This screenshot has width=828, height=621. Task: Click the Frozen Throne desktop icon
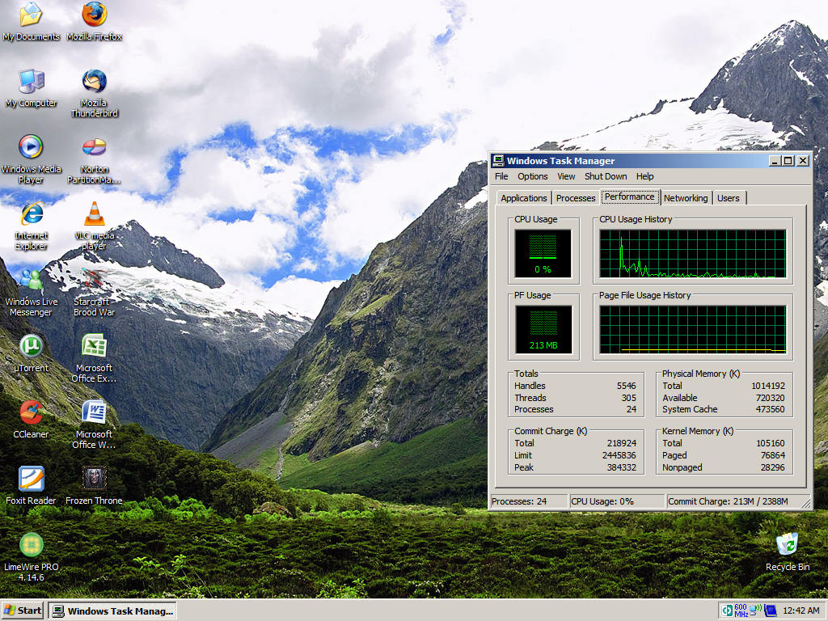[95, 479]
